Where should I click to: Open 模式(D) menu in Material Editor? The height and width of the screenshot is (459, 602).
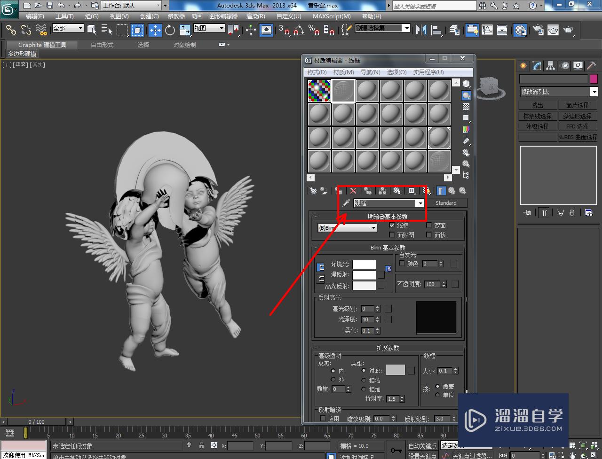317,72
